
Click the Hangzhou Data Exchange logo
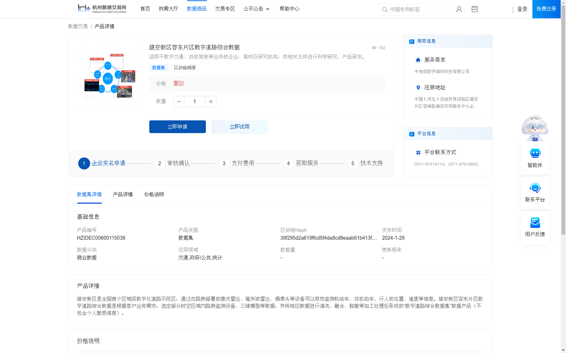[102, 9]
